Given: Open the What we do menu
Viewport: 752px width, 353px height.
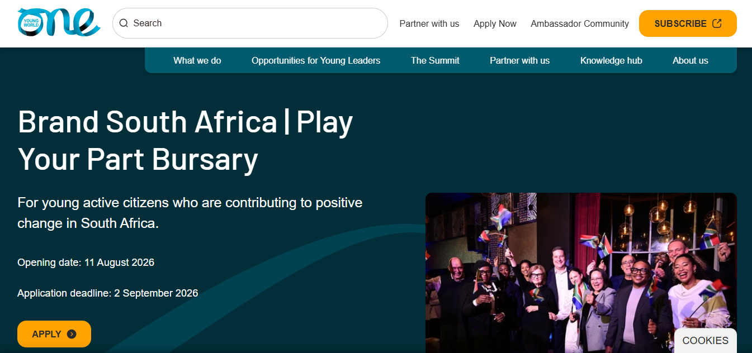Looking at the screenshot, I should (x=197, y=60).
